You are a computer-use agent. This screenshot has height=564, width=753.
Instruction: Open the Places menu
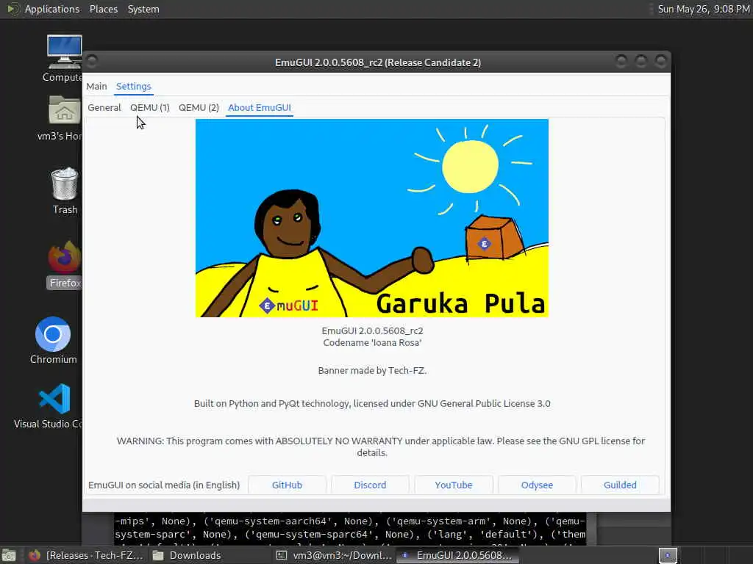coord(103,9)
